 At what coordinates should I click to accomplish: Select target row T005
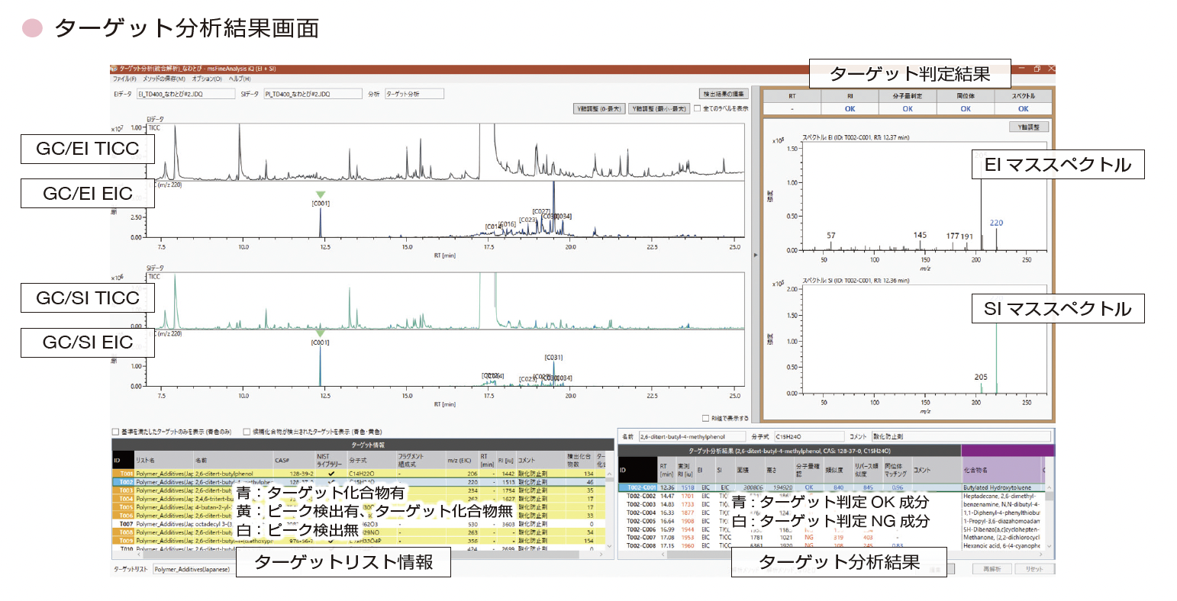(x=358, y=507)
